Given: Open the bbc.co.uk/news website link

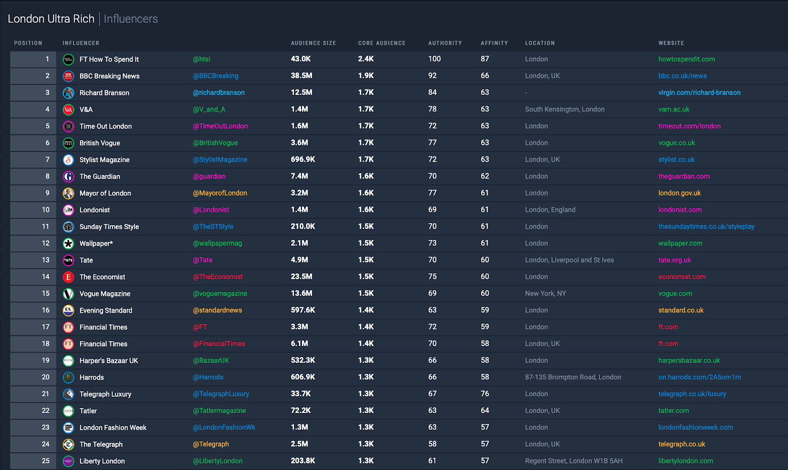Looking at the screenshot, I should pos(683,76).
